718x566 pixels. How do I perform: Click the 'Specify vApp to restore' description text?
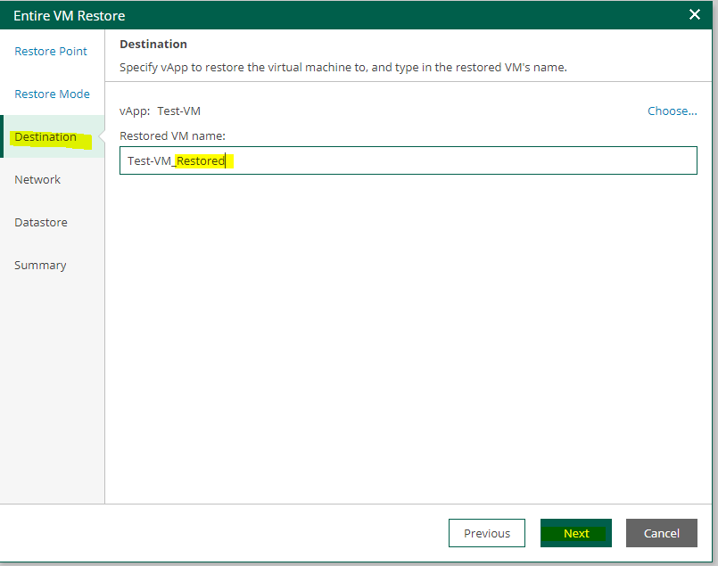click(343, 68)
